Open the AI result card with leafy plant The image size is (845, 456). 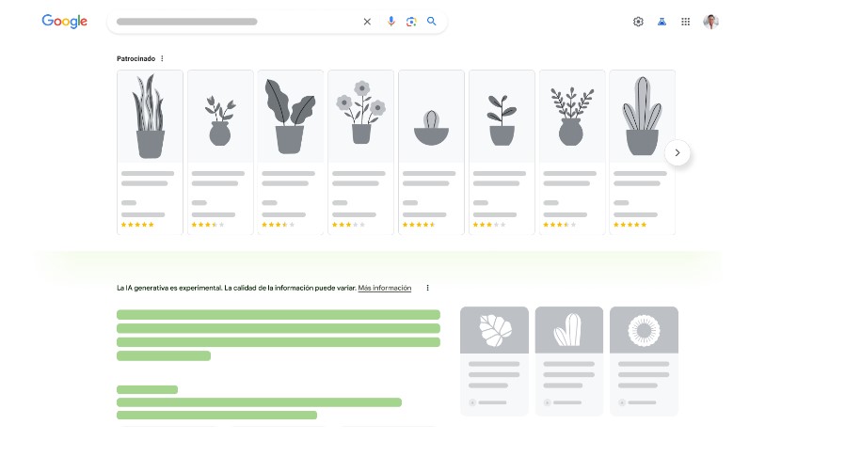[x=494, y=360]
